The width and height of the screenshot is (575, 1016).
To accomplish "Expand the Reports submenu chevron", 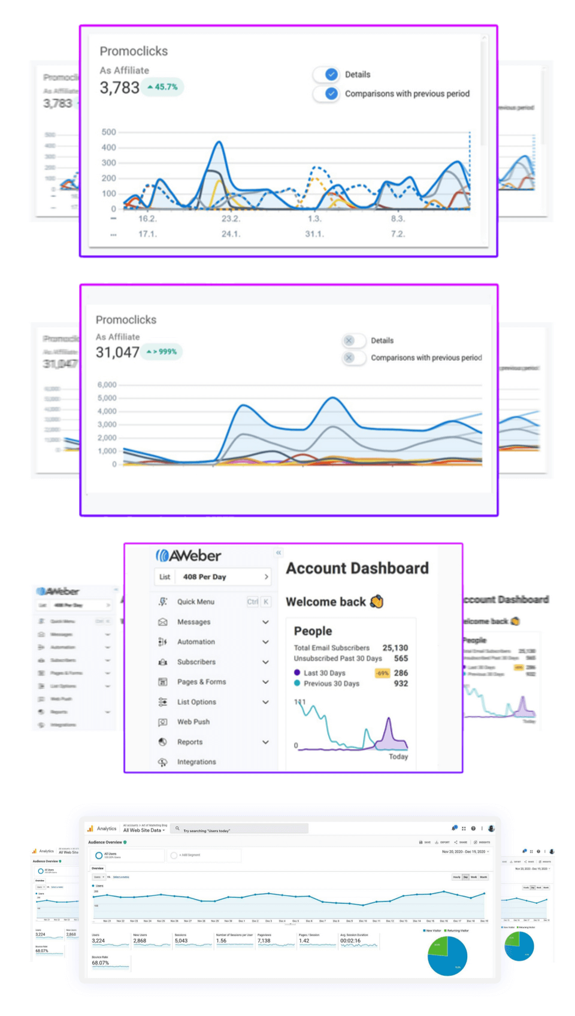I will click(x=265, y=742).
